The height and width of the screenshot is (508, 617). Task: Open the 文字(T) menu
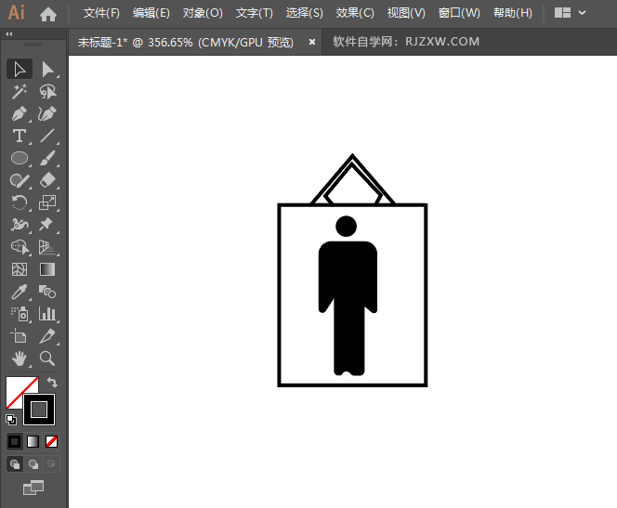[255, 13]
